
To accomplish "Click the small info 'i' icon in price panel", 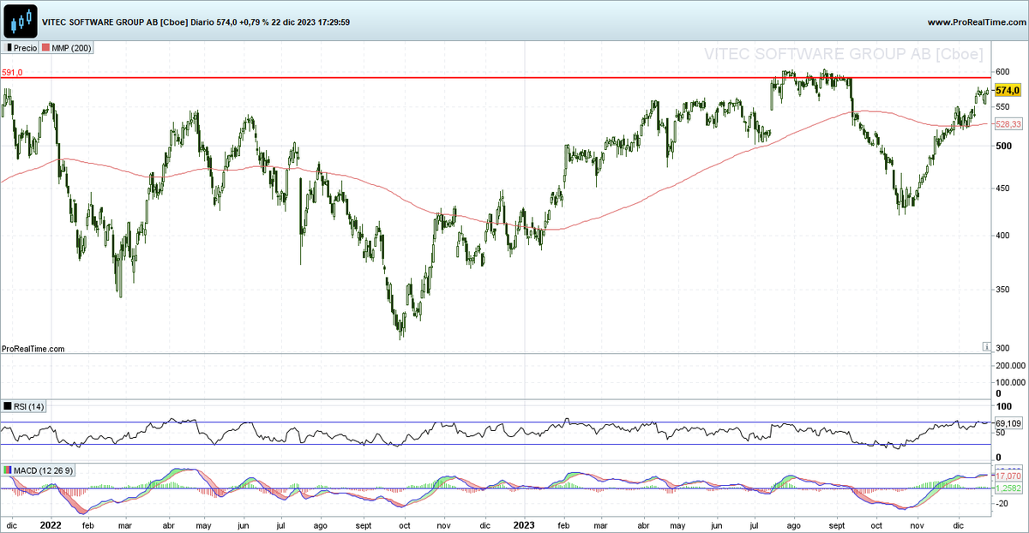I will click(985, 345).
